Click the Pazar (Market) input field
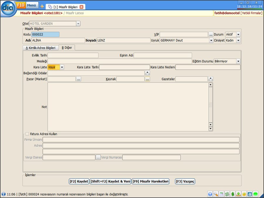 coord(62,79)
